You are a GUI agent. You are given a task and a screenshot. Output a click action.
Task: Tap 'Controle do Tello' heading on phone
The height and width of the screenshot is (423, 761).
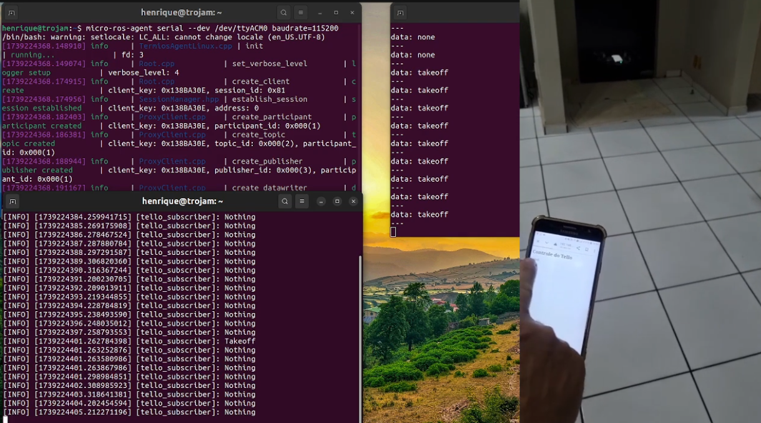tap(552, 256)
